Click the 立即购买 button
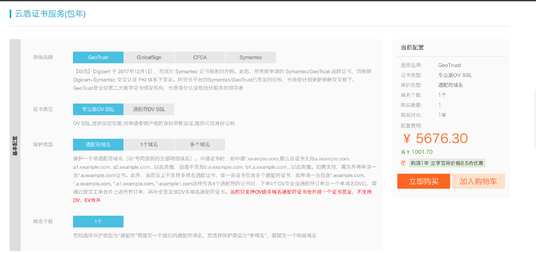 click(424, 181)
